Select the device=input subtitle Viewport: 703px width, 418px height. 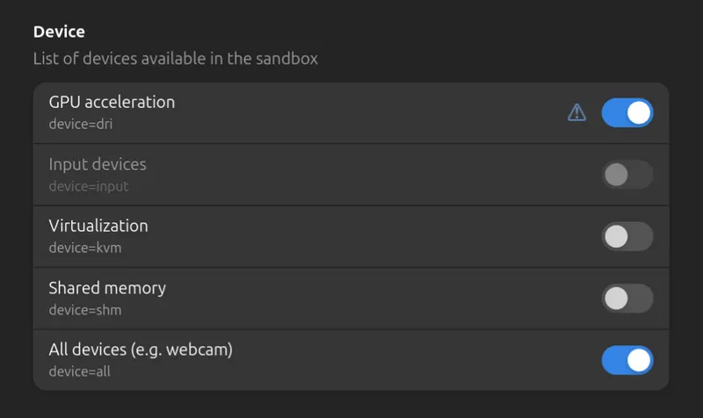[89, 186]
